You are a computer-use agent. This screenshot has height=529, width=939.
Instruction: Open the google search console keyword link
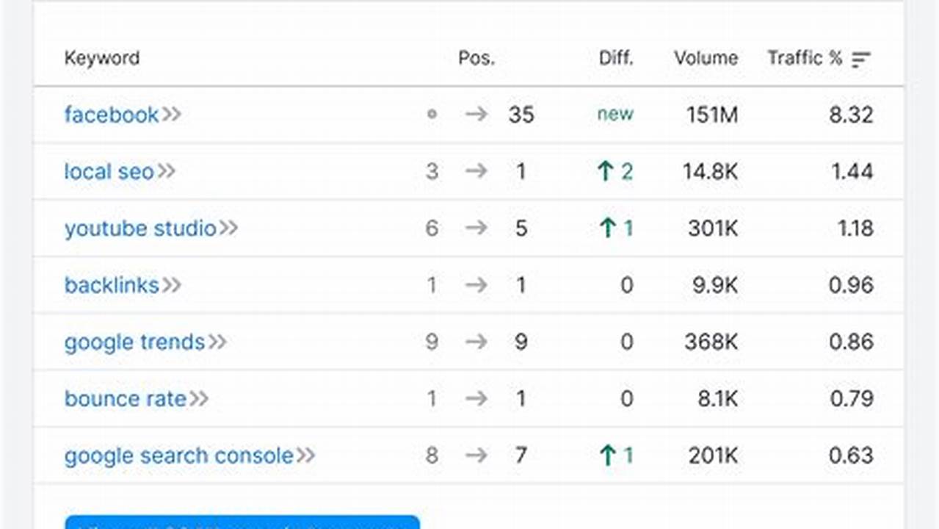click(179, 456)
